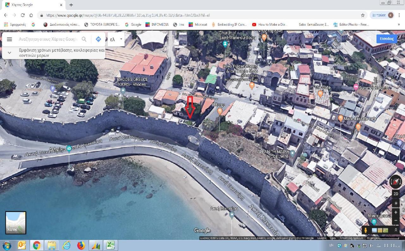
Task: Expand travel times and traffic panel
Action: pos(9,53)
